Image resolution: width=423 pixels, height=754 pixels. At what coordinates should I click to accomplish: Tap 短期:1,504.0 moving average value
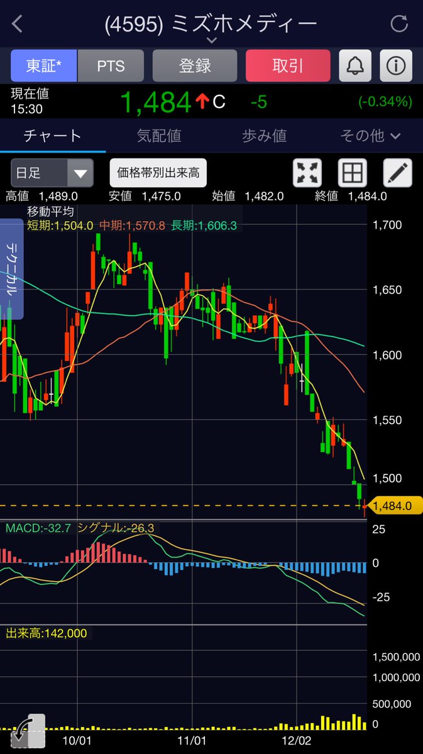60,225
